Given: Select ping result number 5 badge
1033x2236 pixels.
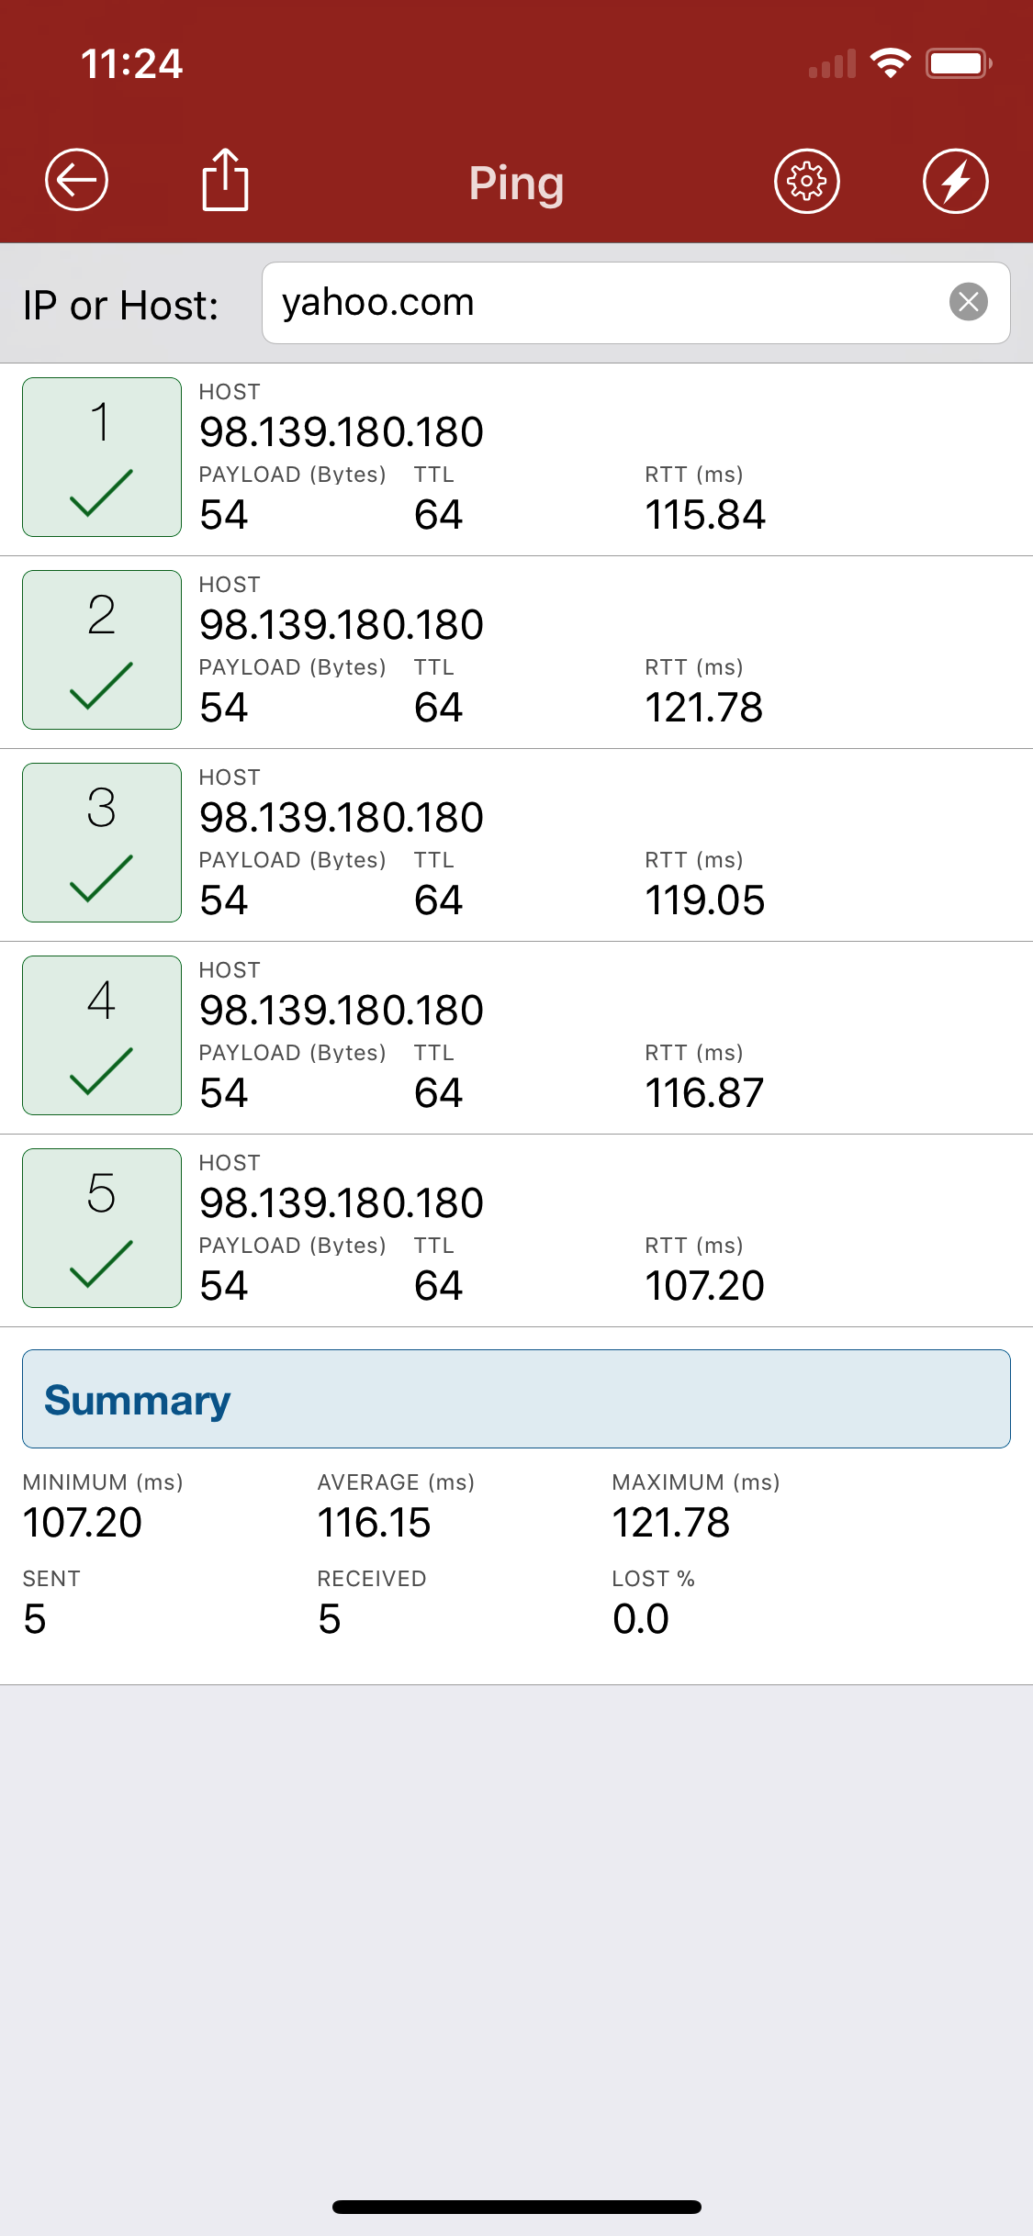Looking at the screenshot, I should (x=102, y=1228).
